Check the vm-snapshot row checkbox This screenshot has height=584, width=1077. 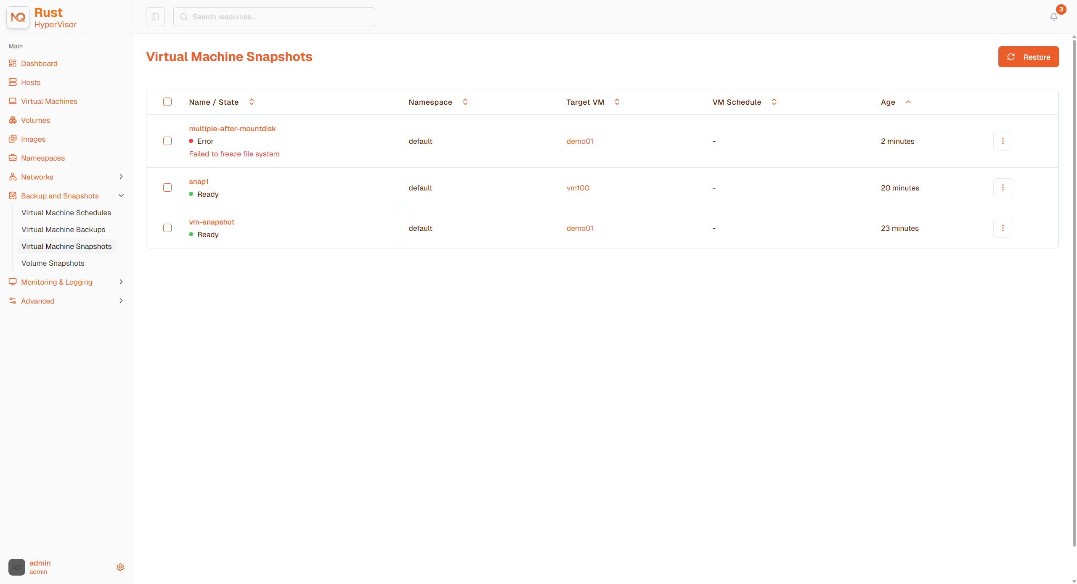click(x=167, y=228)
